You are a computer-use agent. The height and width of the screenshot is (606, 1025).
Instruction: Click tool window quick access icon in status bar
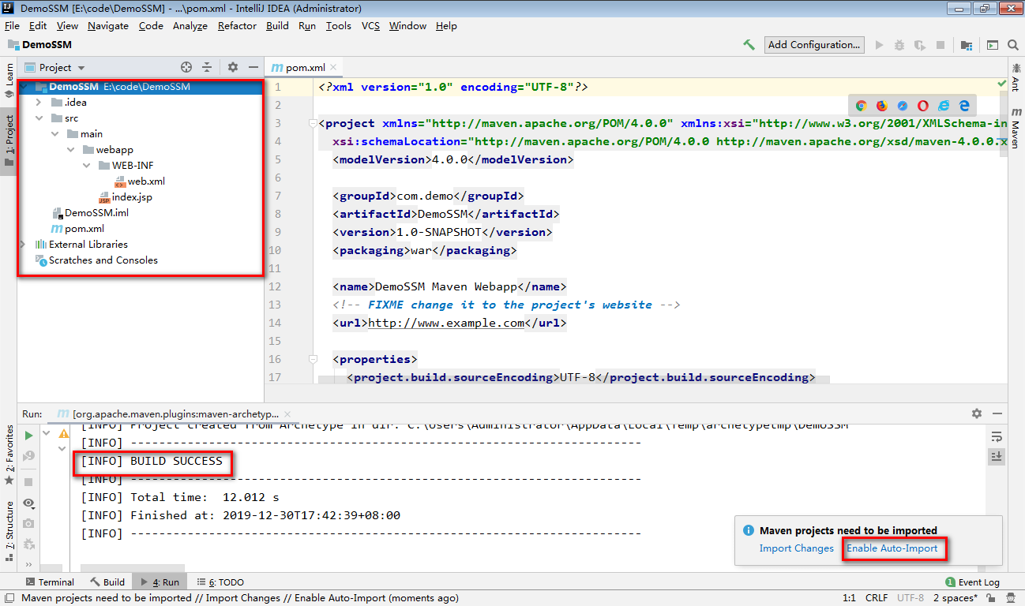(x=9, y=598)
